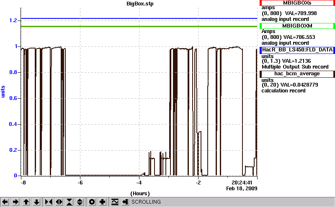Click the VAL=1.2136 reading
This screenshot has width=335, height=207.
pos(296,61)
